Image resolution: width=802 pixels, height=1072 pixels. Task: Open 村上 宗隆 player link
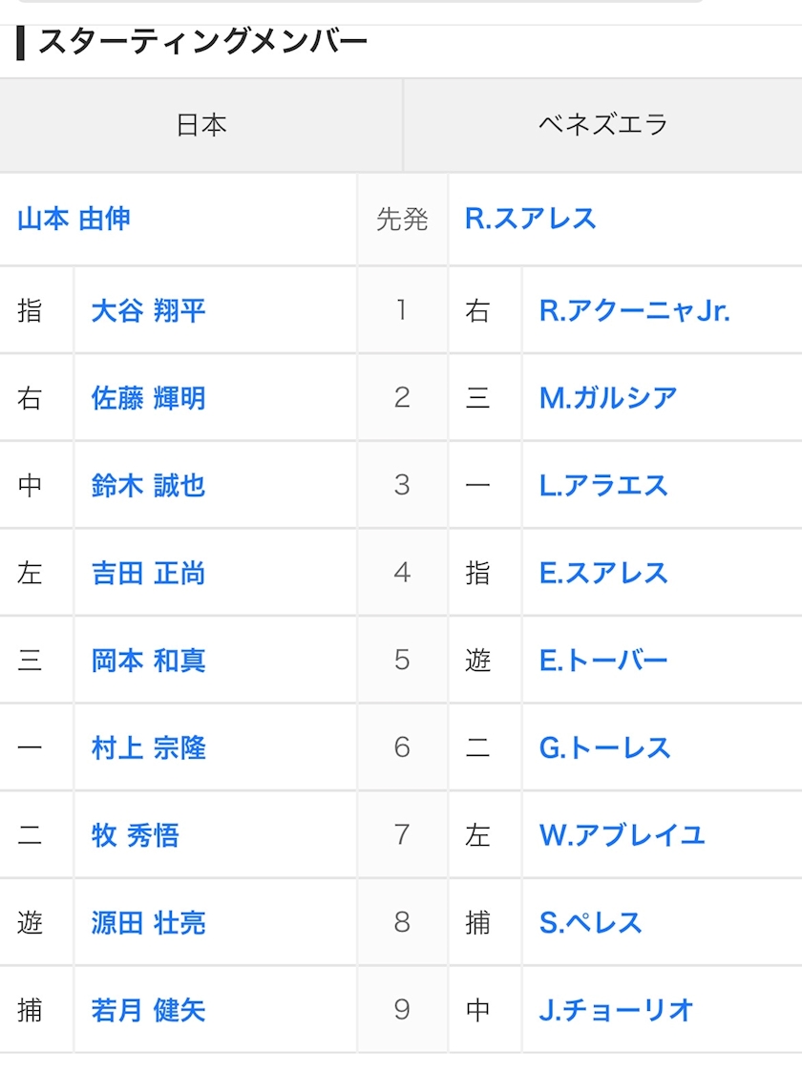[x=148, y=748]
